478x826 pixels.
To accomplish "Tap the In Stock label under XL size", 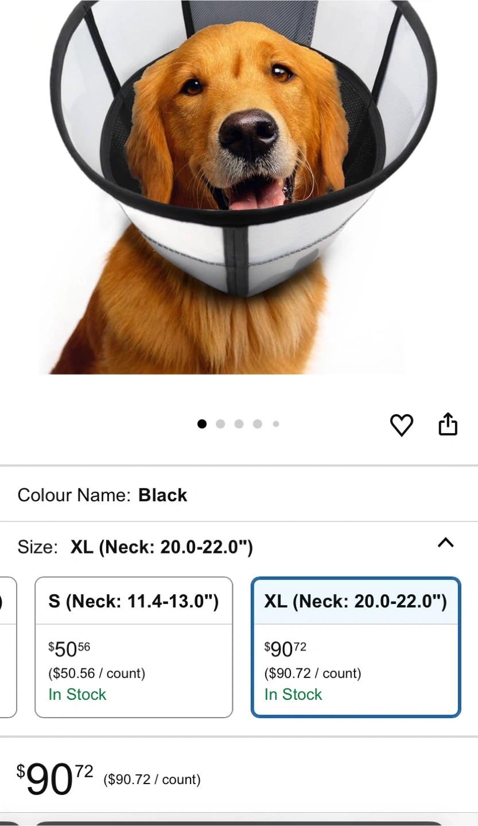I will pyautogui.click(x=293, y=694).
